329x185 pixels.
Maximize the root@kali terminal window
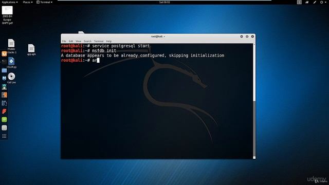pos(247,36)
